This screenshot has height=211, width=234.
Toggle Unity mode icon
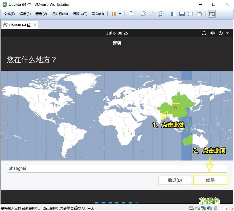[x=199, y=14]
